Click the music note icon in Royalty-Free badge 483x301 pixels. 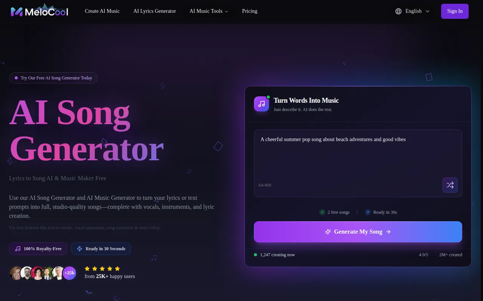pyautogui.click(x=18, y=249)
